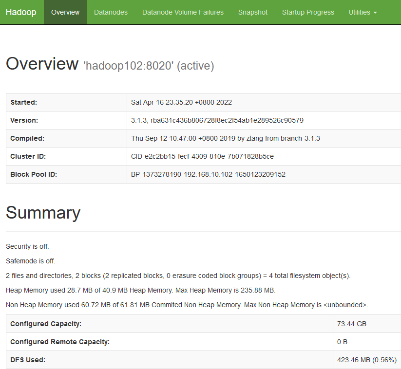Click 'hadoop102:8020' (active) subtitle text
The width and height of the screenshot is (401, 369).
(x=149, y=66)
